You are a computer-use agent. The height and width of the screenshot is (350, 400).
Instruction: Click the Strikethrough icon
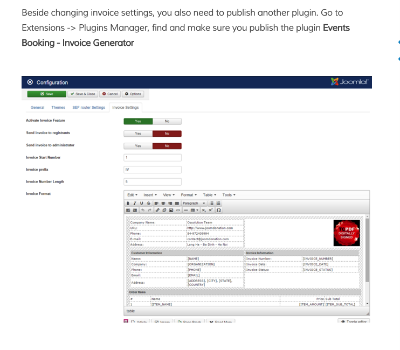[148, 203]
